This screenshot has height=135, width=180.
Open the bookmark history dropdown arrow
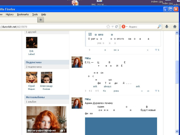coord(113,27)
